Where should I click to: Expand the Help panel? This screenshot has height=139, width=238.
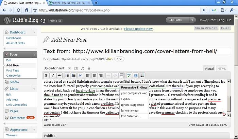pyautogui.click(x=225, y=28)
